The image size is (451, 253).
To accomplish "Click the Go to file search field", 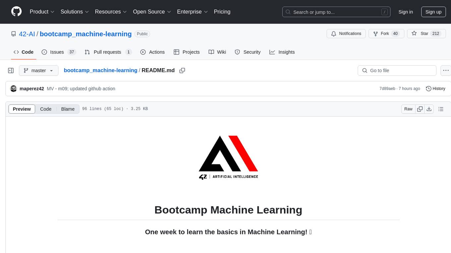I will tap(397, 71).
